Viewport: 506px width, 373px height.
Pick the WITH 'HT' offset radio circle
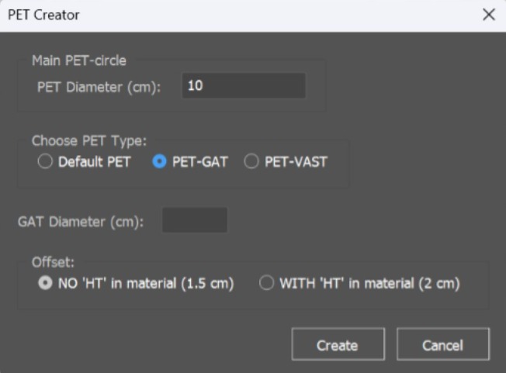(x=266, y=284)
